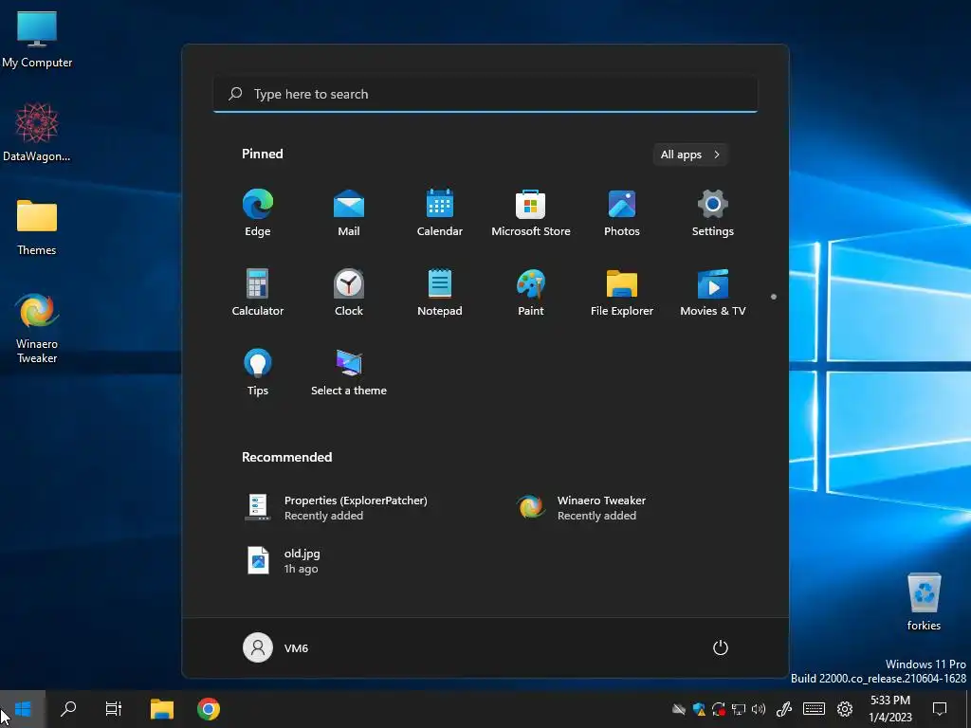Open the Edge pinned app

point(258,213)
